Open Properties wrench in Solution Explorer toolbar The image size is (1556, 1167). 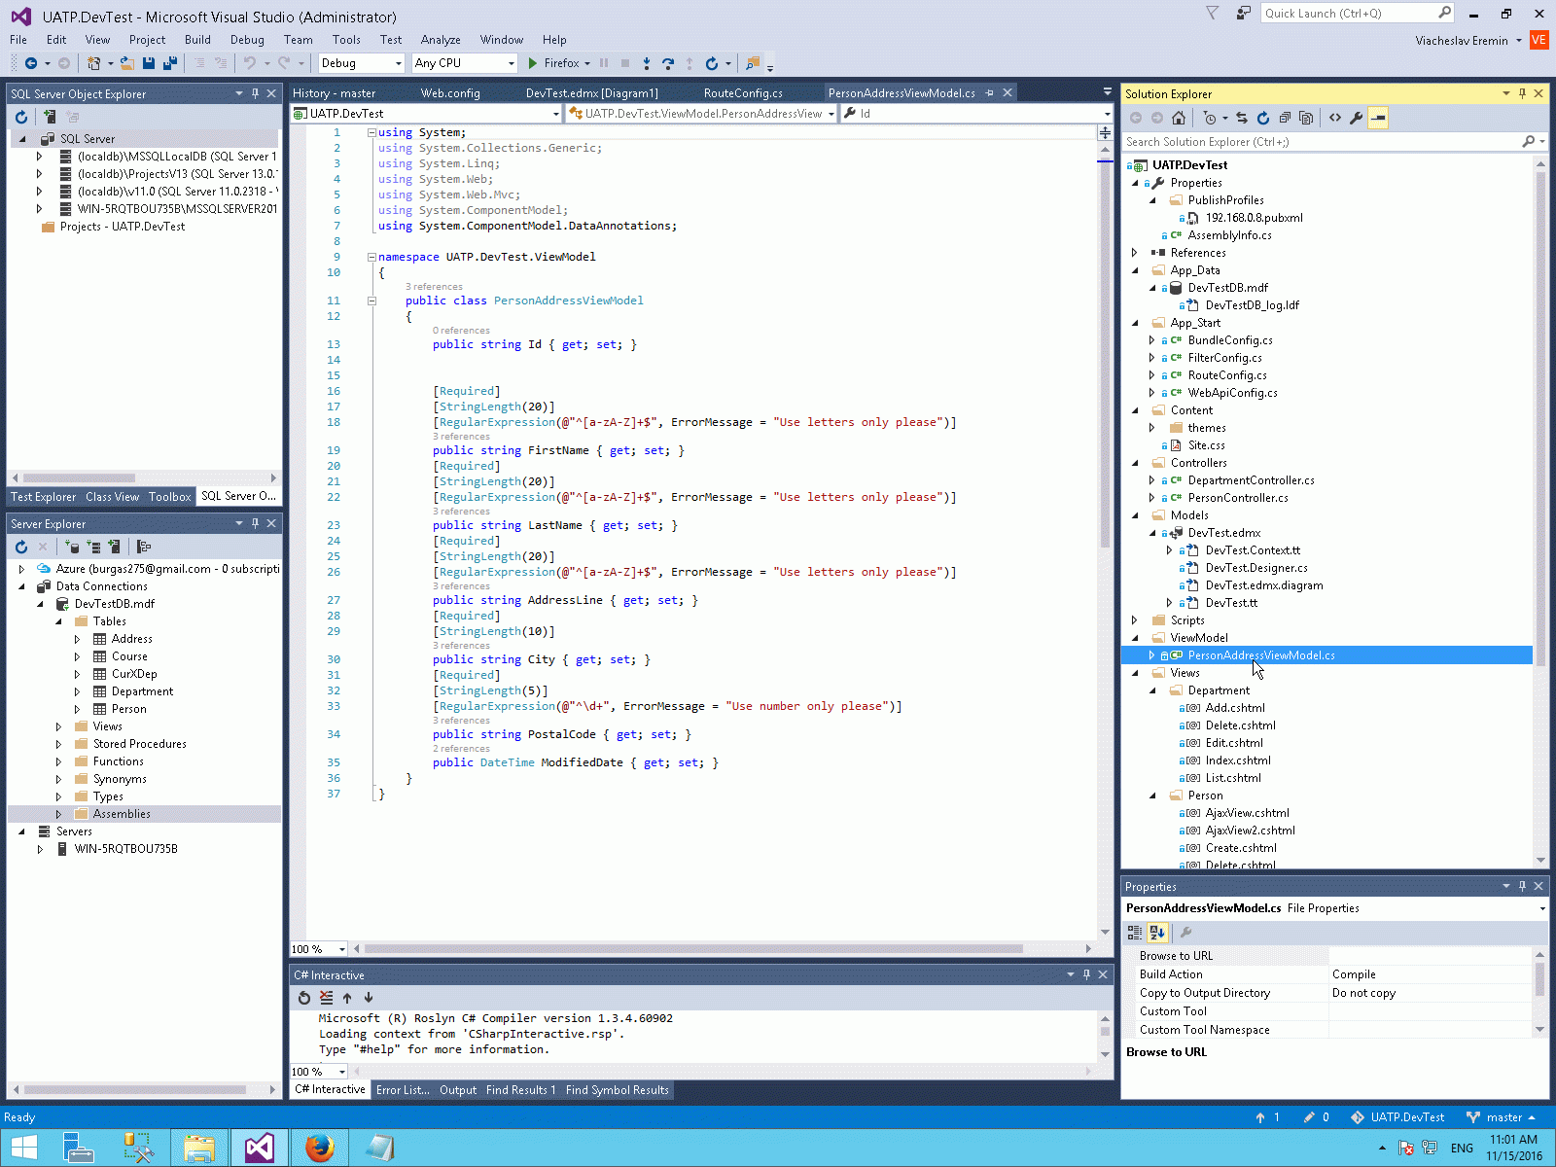[1356, 118]
